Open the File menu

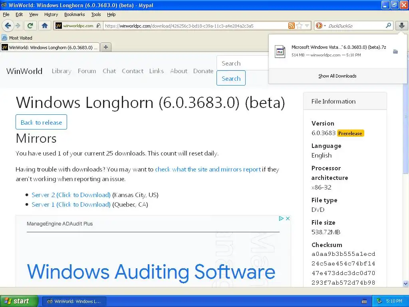(6, 14)
